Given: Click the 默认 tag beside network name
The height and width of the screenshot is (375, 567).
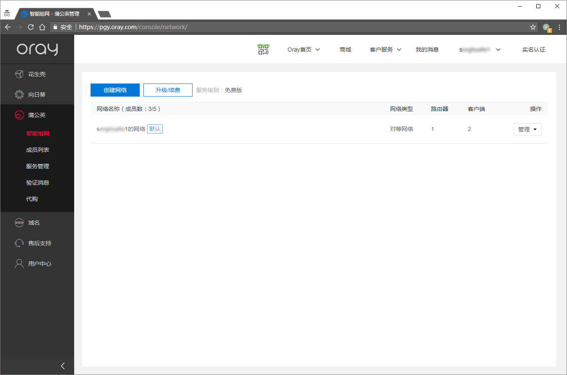Looking at the screenshot, I should 155,129.
